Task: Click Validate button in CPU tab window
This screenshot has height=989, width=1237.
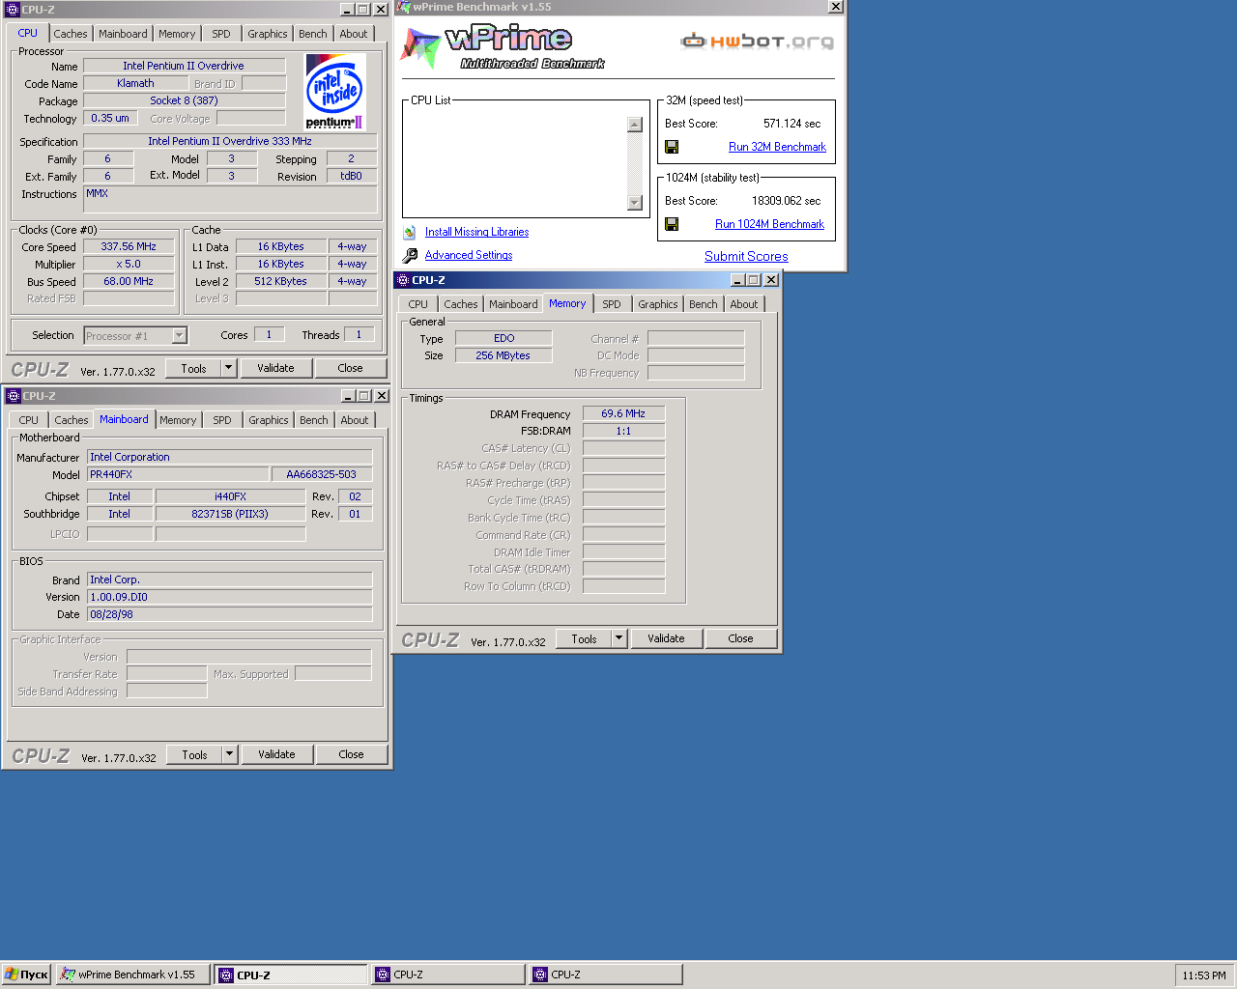Action: tap(275, 368)
